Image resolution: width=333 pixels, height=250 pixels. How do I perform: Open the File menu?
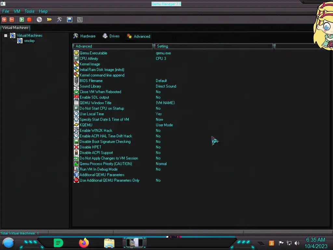pos(6,11)
